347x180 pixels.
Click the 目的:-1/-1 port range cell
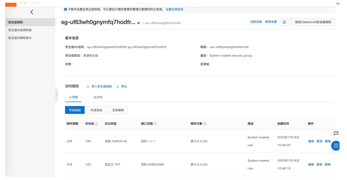click(148, 141)
